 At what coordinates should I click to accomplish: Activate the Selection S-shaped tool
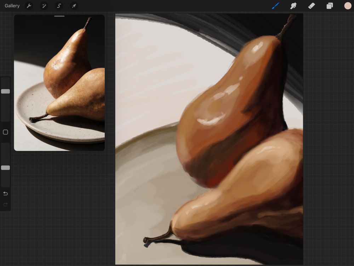[x=59, y=6]
